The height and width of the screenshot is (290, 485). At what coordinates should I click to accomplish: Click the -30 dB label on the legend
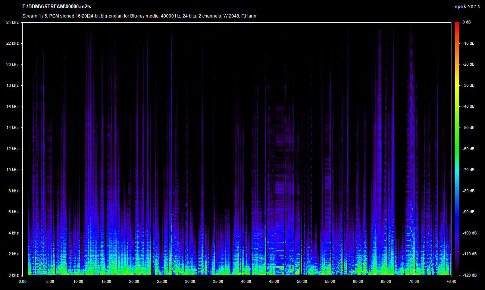(x=466, y=85)
